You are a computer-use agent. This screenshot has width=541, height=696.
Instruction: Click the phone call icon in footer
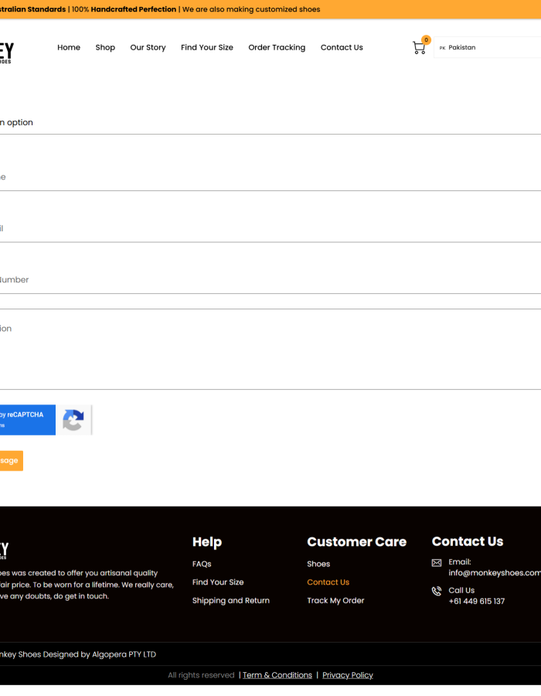point(437,592)
